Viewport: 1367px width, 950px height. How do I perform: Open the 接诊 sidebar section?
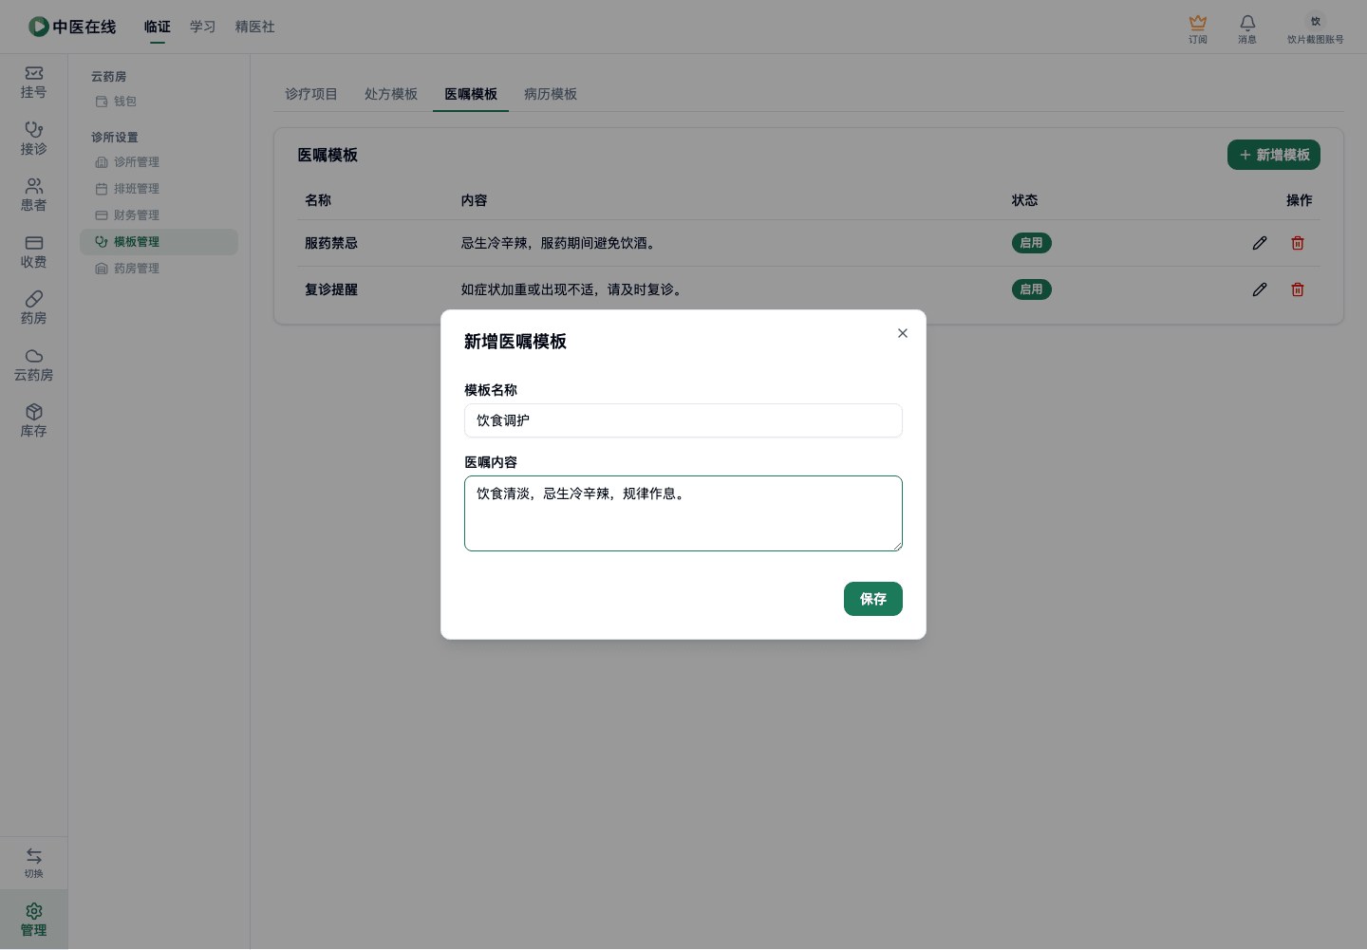(x=34, y=139)
